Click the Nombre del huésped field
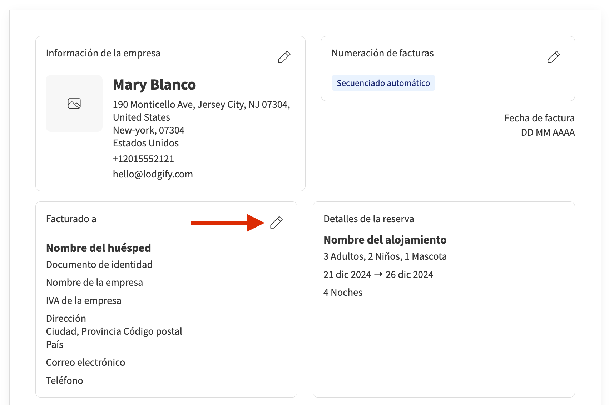The image size is (614, 405). click(98, 248)
